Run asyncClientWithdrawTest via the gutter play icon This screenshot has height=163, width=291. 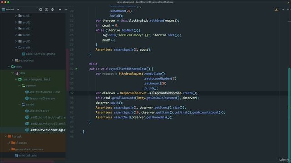(77, 69)
